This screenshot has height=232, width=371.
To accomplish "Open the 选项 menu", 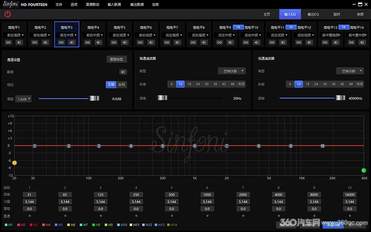I will [x=74, y=5].
